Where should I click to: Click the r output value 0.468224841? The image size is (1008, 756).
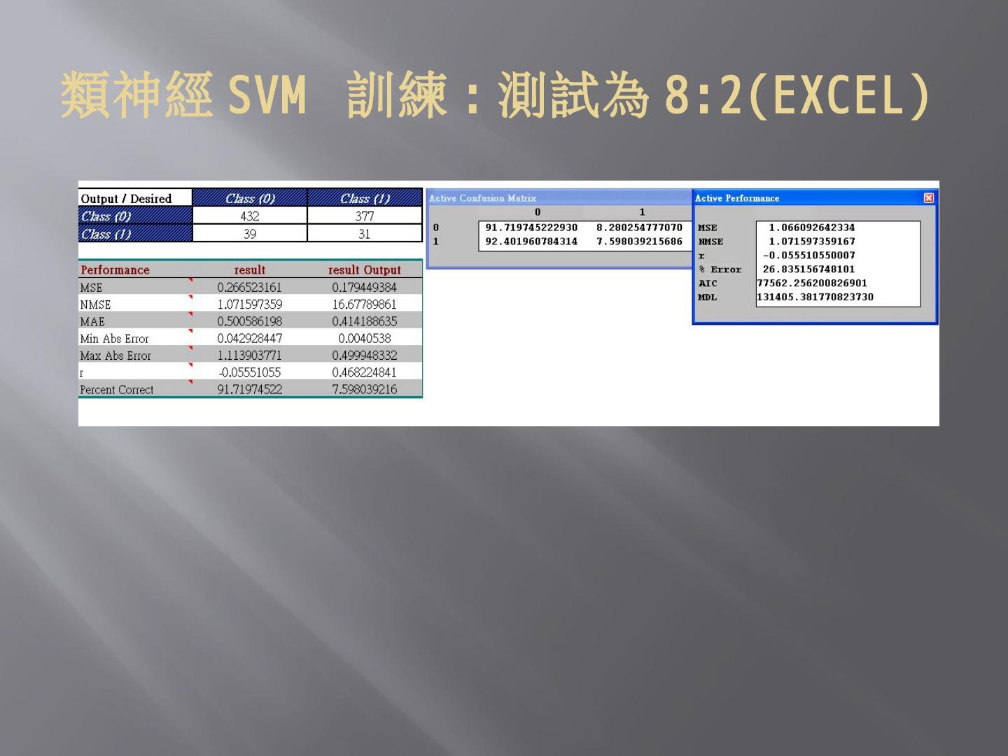pos(365,372)
